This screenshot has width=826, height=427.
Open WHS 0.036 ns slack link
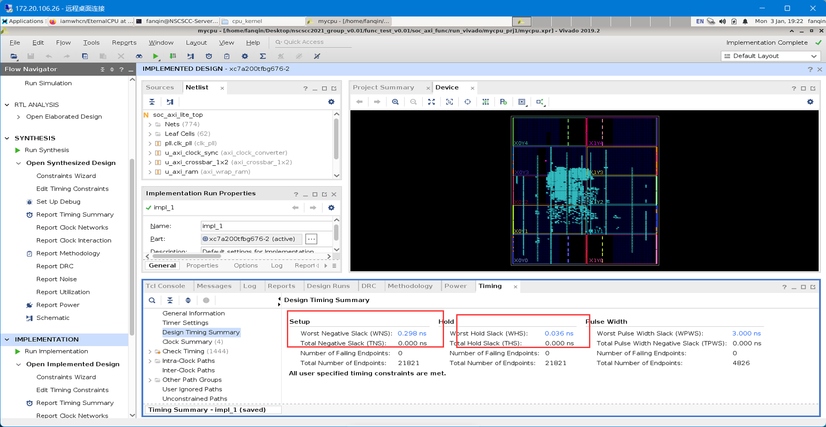pyautogui.click(x=559, y=334)
